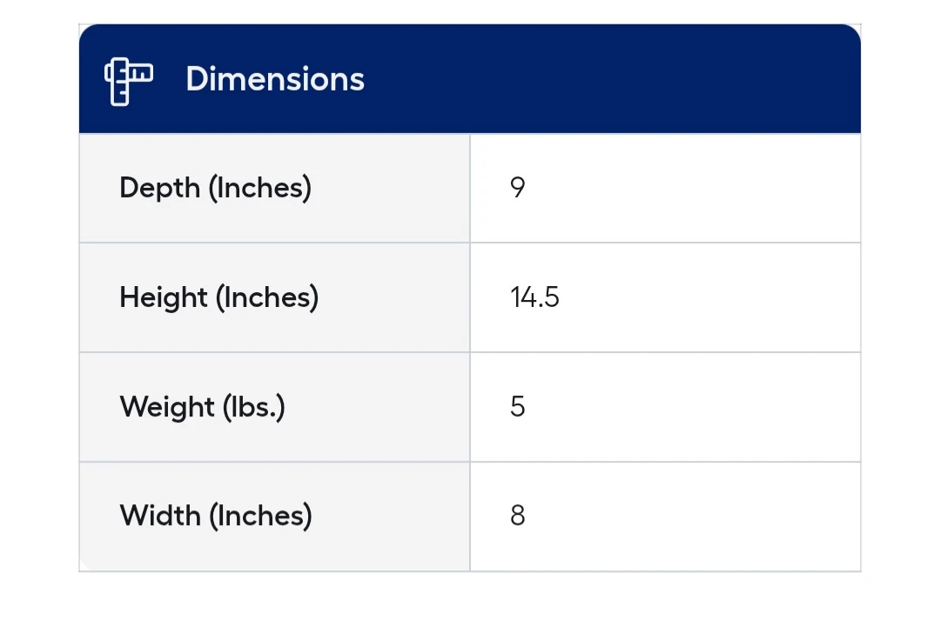Image resolution: width=940 pixels, height=620 pixels.
Task: Select the Height value 14.5
Action: pos(534,297)
